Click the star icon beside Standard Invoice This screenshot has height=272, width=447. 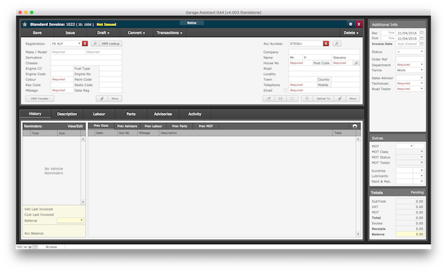pyautogui.click(x=25, y=24)
